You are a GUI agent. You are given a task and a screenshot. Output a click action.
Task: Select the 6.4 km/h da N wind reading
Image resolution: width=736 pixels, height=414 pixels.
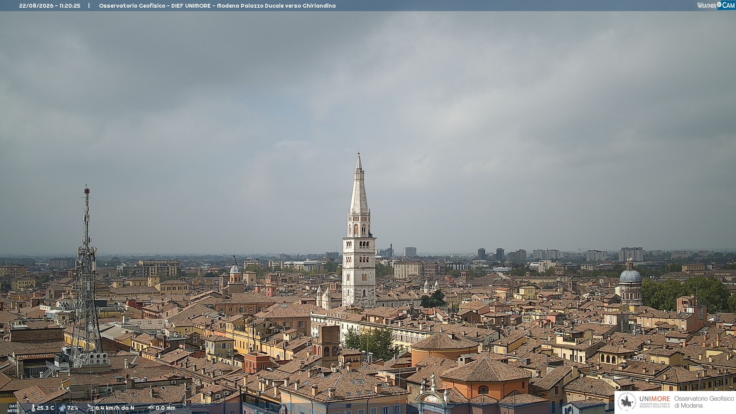(115, 408)
